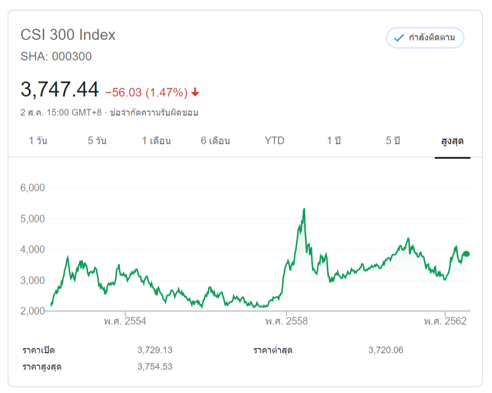Click the พ.ศ. 2554 axis label
The image size is (492, 393).
125,321
